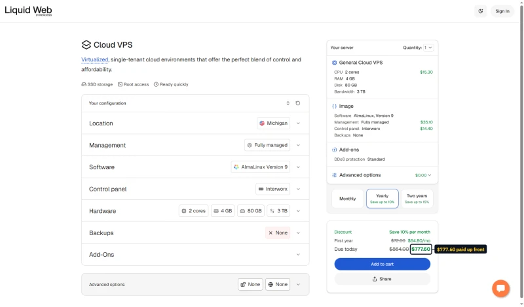Select the Interworx control panel chip
Viewport: 524px width, 307px height.
(x=273, y=189)
